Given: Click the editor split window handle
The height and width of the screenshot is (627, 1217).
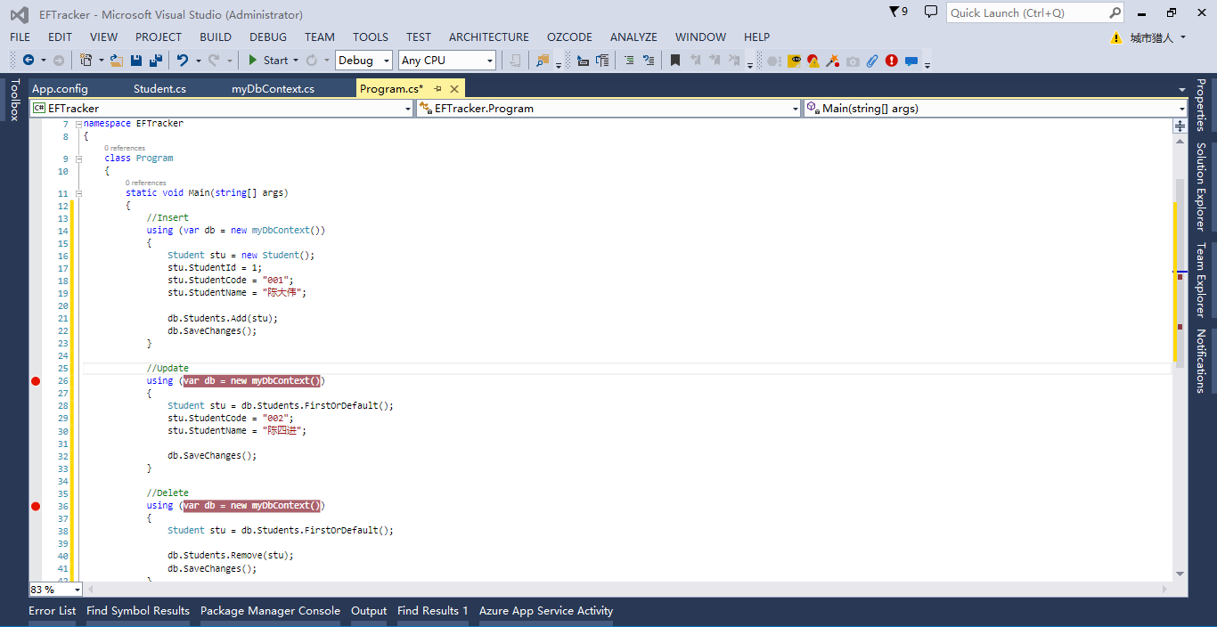Looking at the screenshot, I should pyautogui.click(x=1180, y=126).
